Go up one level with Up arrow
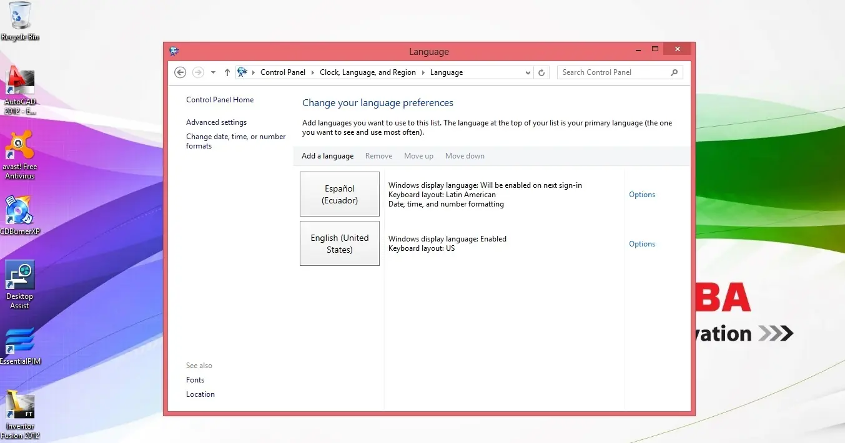Viewport: 845px width, 443px height. (x=227, y=72)
